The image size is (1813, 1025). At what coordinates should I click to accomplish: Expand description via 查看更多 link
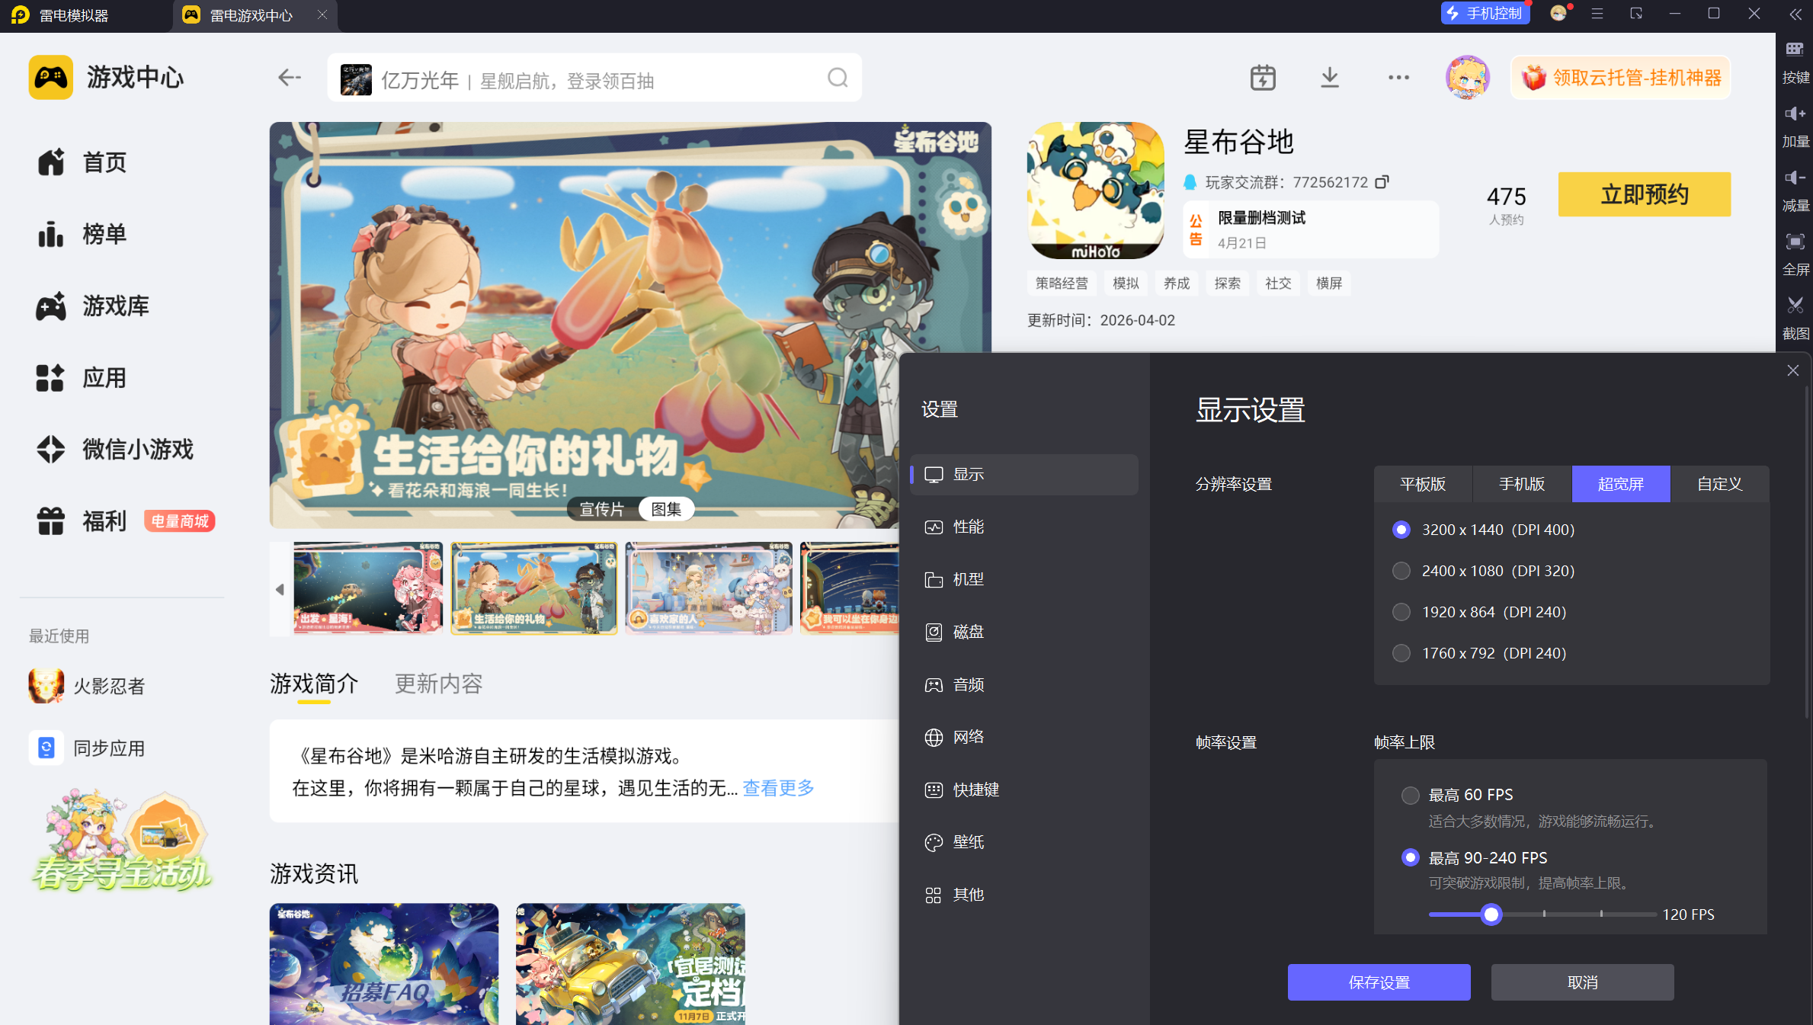(x=778, y=788)
